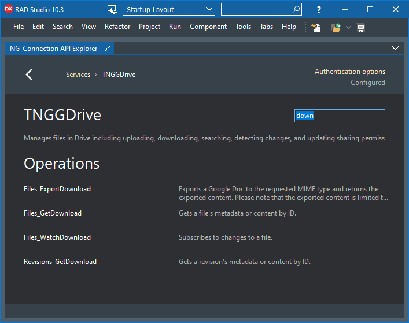Close the NG-Connection API Explorer tab
409x323 pixels.
click(107, 49)
